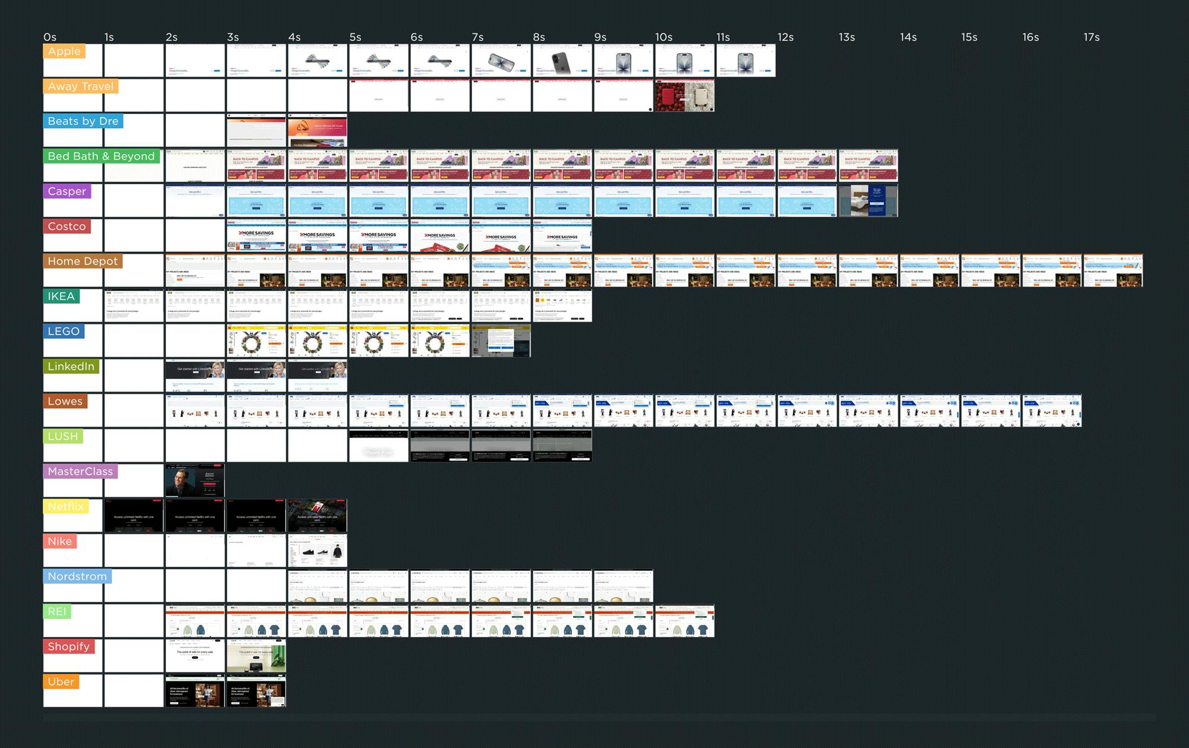Image resolution: width=1189 pixels, height=748 pixels.
Task: Open Away Travel's red luggage frame at 10s
Action: point(685,95)
